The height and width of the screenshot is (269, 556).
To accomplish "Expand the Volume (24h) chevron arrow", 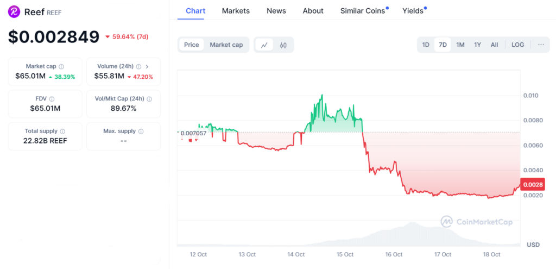I will [147, 66].
